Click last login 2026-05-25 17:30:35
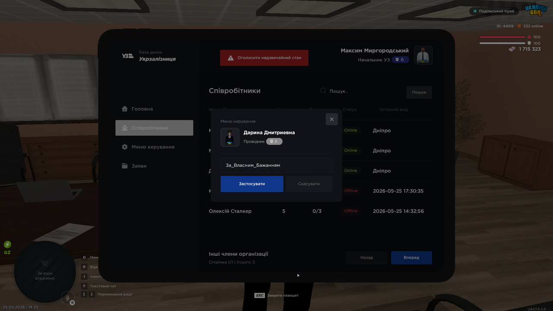 click(398, 191)
